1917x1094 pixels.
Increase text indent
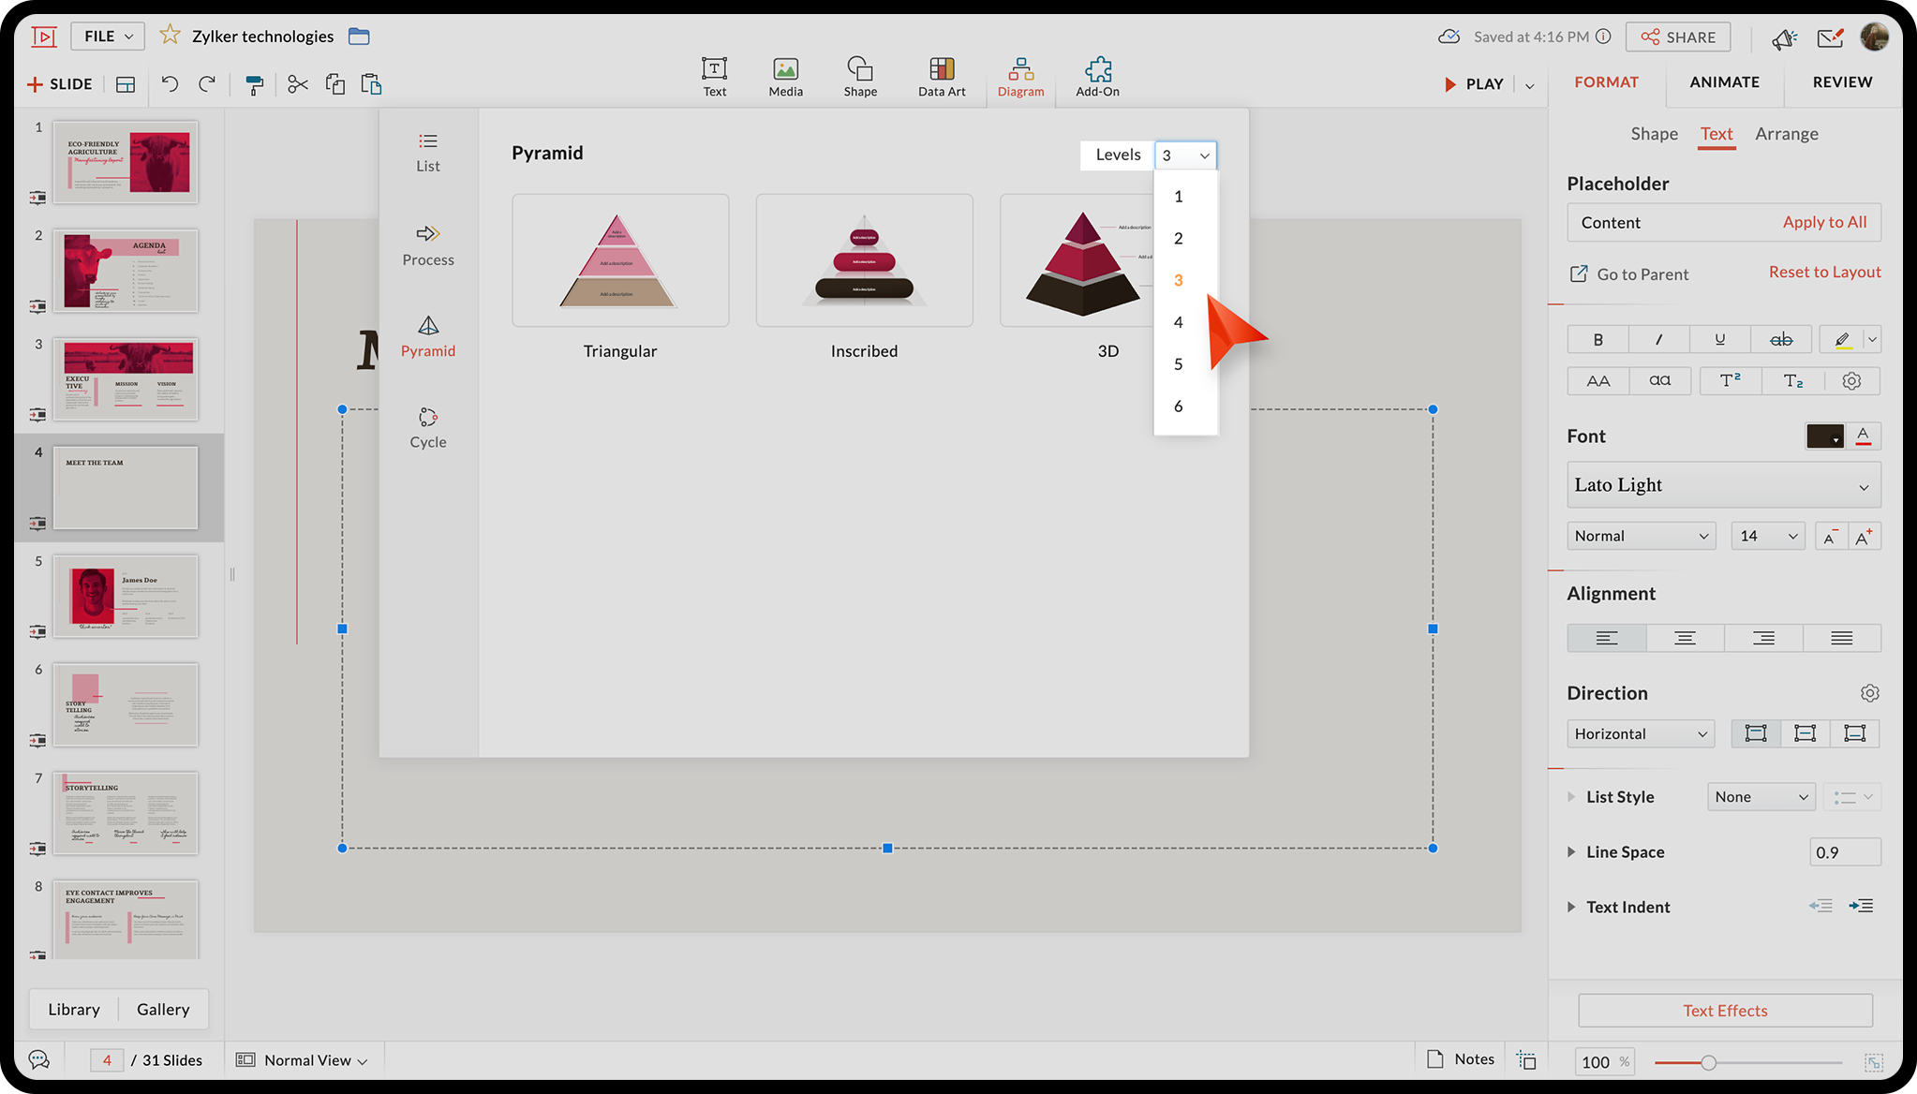tap(1861, 906)
